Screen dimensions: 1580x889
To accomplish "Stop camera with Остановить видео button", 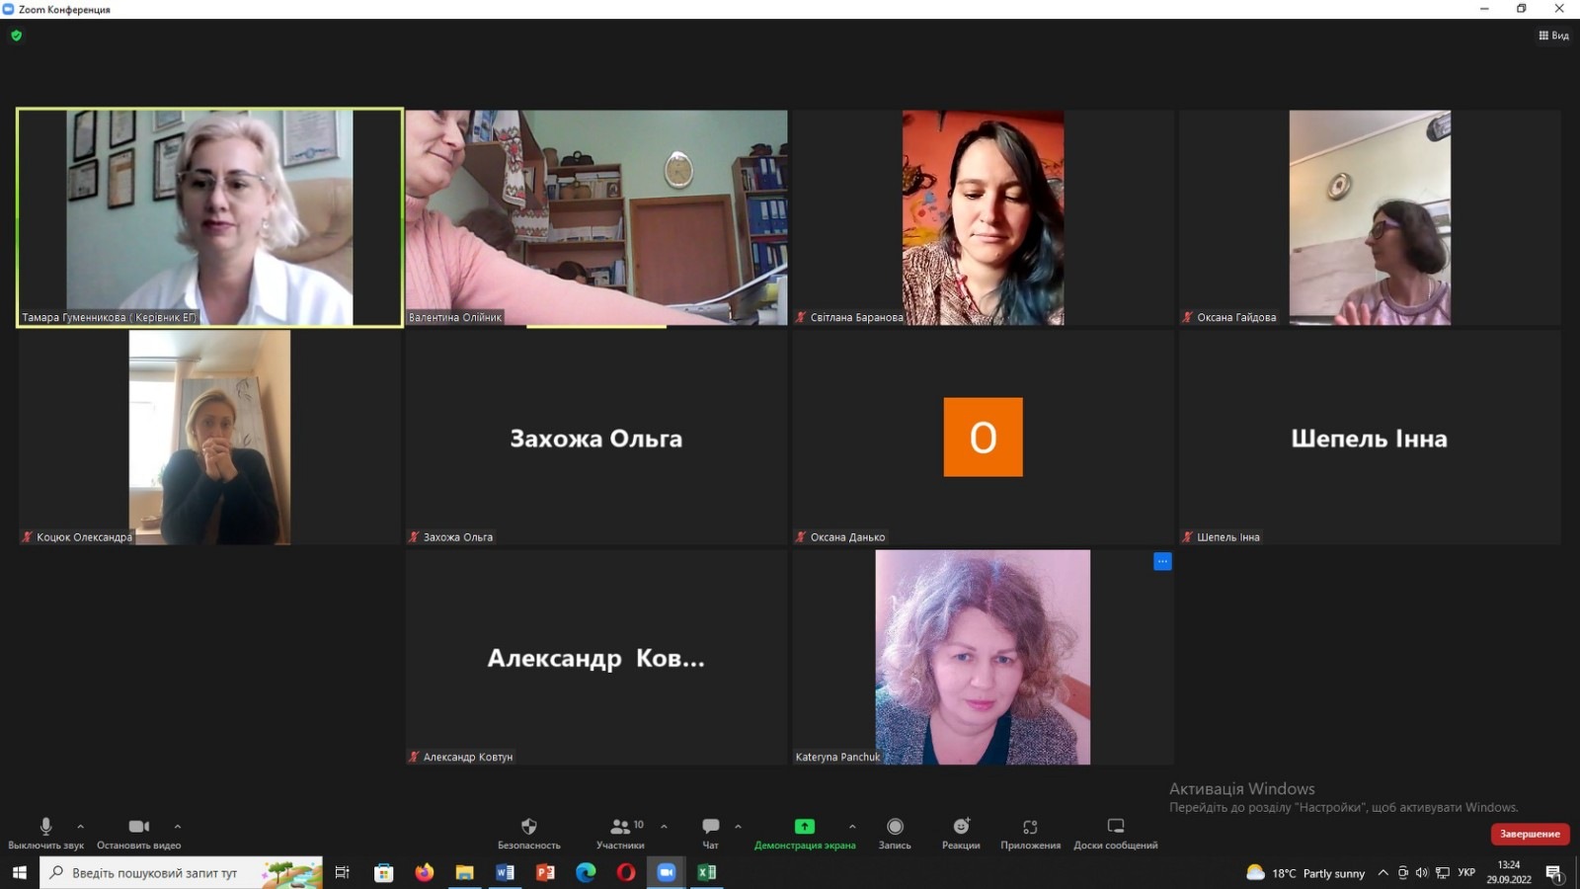I will pyautogui.click(x=138, y=833).
